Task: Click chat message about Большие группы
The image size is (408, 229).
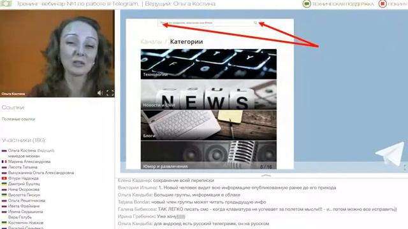Action: [x=179, y=195]
